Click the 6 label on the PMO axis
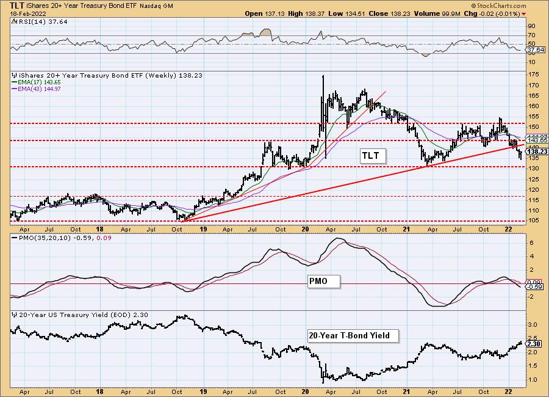Screen dimensions: 549x397 531,242
